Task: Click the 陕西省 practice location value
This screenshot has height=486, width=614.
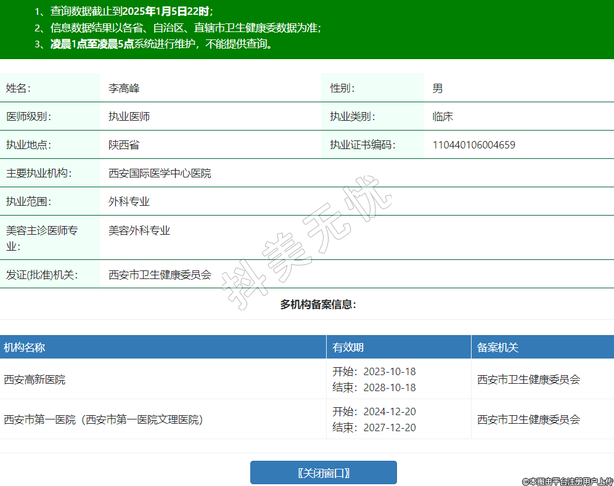Action: pyautogui.click(x=124, y=145)
